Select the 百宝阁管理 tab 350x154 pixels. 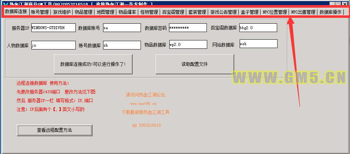tap(173, 12)
